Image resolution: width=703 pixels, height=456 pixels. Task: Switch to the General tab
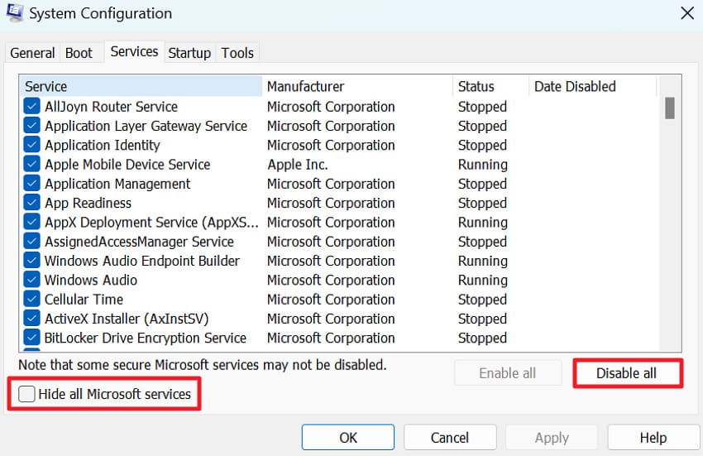pos(32,53)
